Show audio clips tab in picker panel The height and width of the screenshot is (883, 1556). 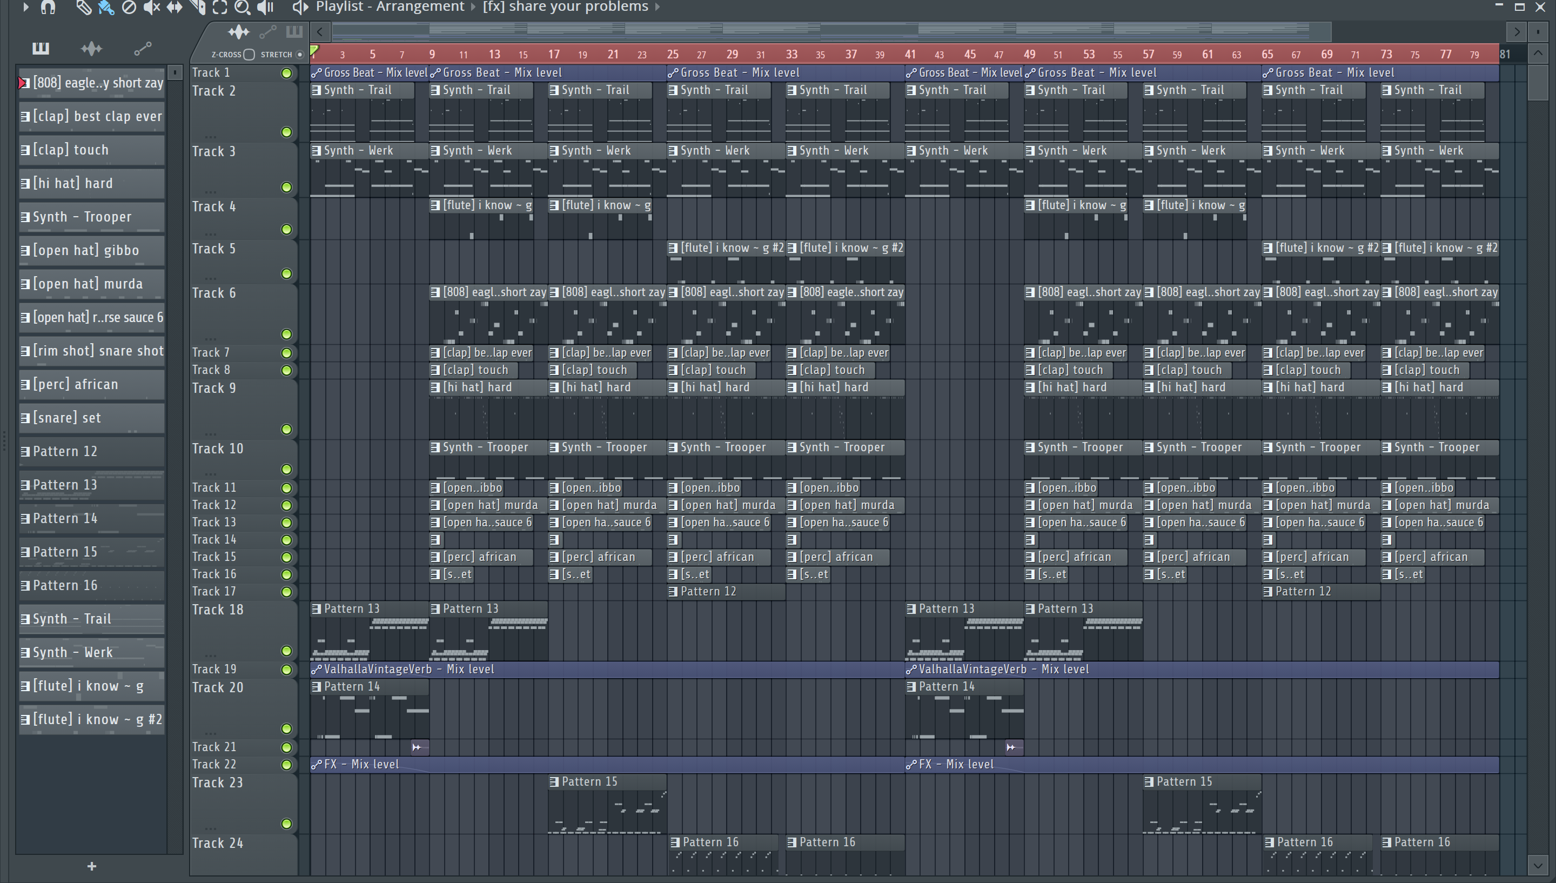tap(91, 49)
